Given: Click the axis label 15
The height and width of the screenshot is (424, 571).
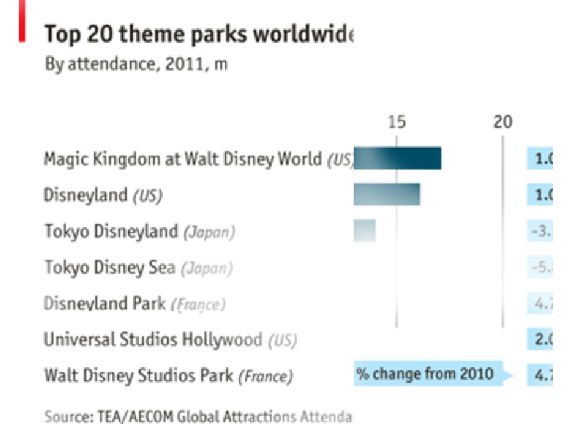Looking at the screenshot, I should 397,122.
